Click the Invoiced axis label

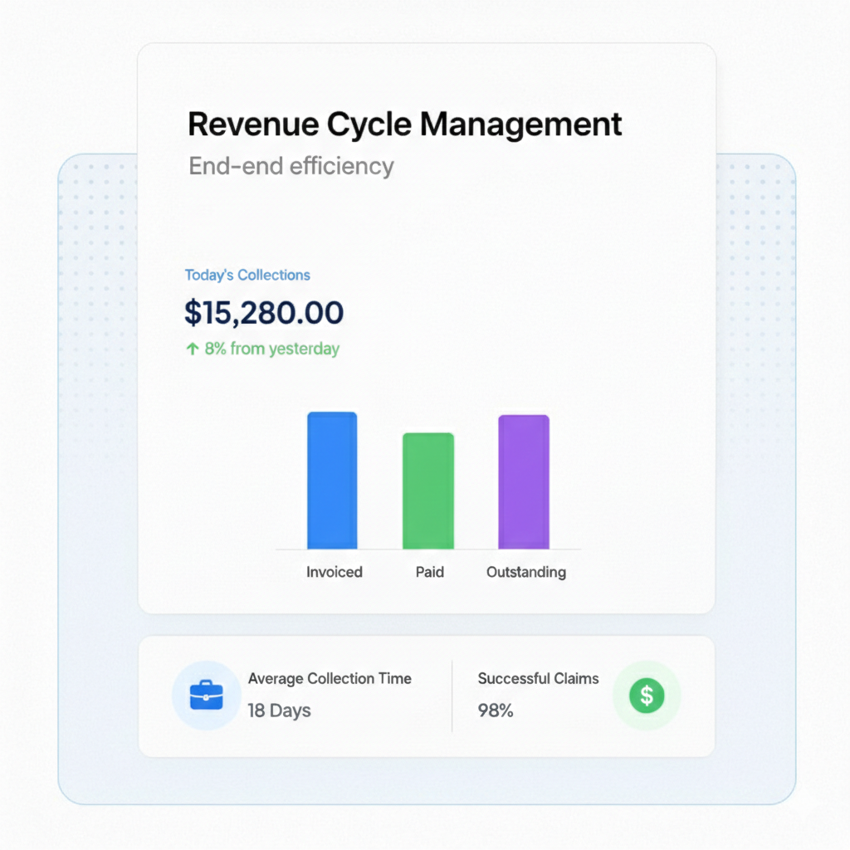[334, 572]
